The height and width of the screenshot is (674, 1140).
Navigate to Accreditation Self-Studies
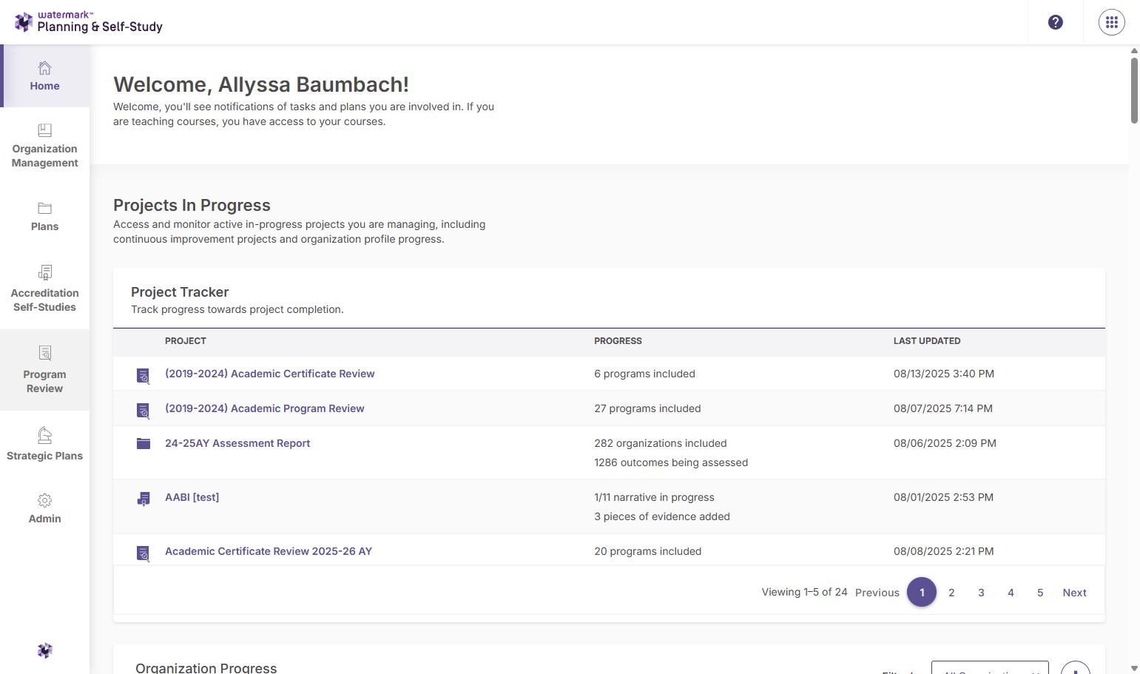[45, 289]
